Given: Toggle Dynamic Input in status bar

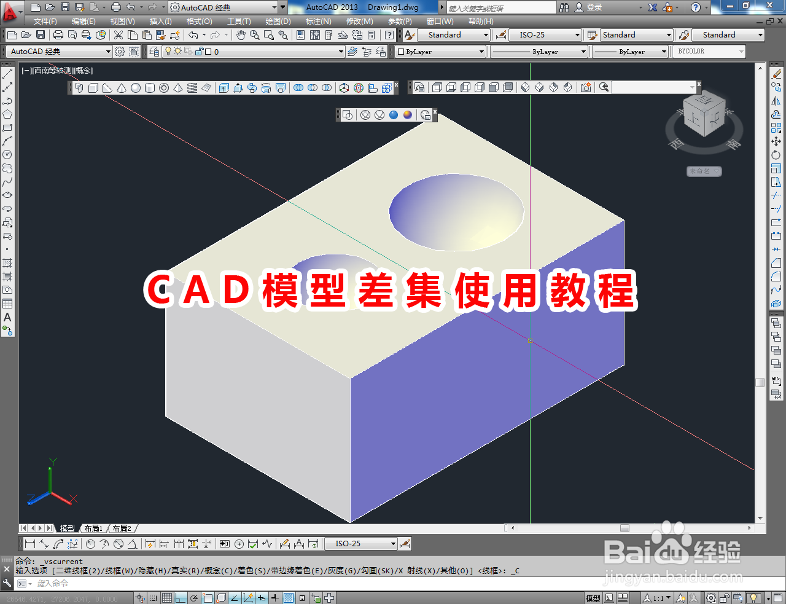Looking at the screenshot, I should coord(262,598).
